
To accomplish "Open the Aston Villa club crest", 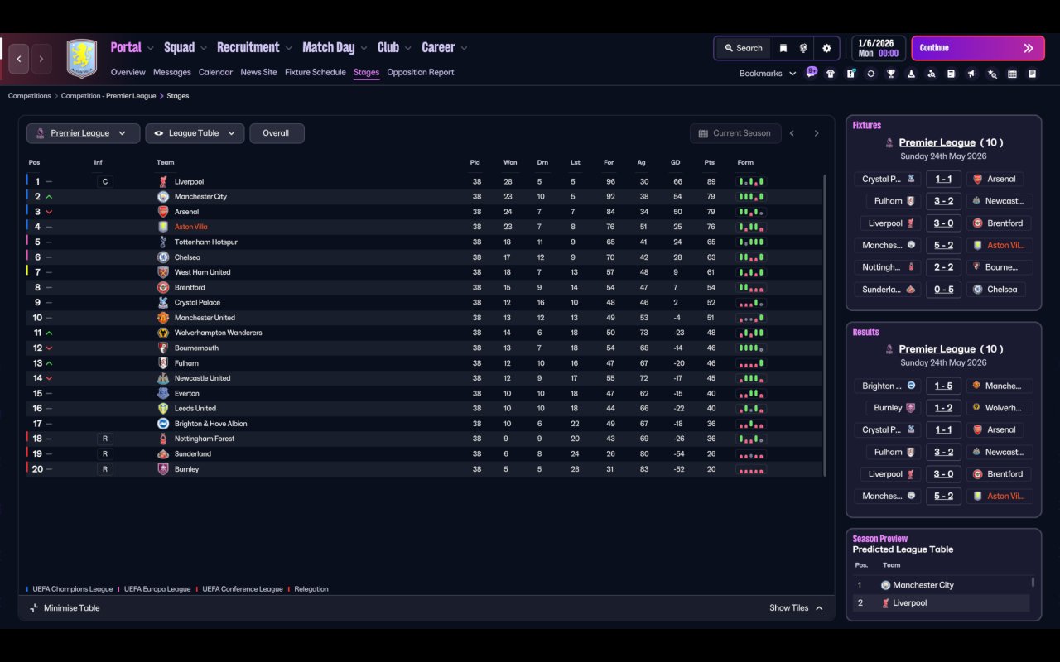I will tap(81, 59).
